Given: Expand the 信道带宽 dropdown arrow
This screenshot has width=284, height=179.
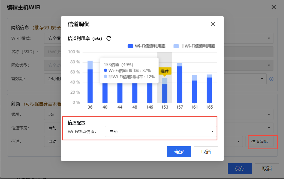Looking at the screenshot, I should coord(269,128).
